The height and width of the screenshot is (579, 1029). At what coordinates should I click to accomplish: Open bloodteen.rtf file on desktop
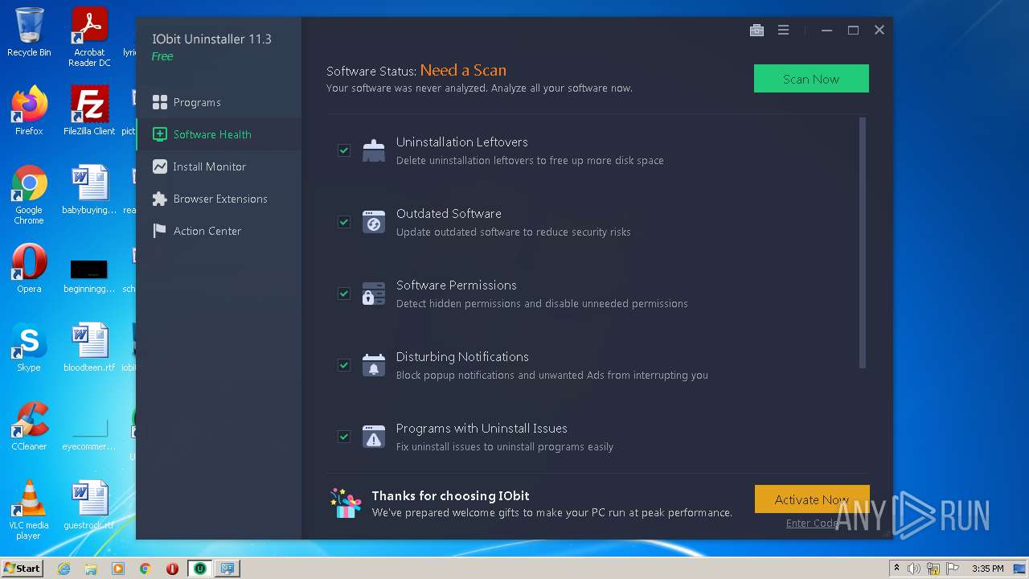point(89,347)
